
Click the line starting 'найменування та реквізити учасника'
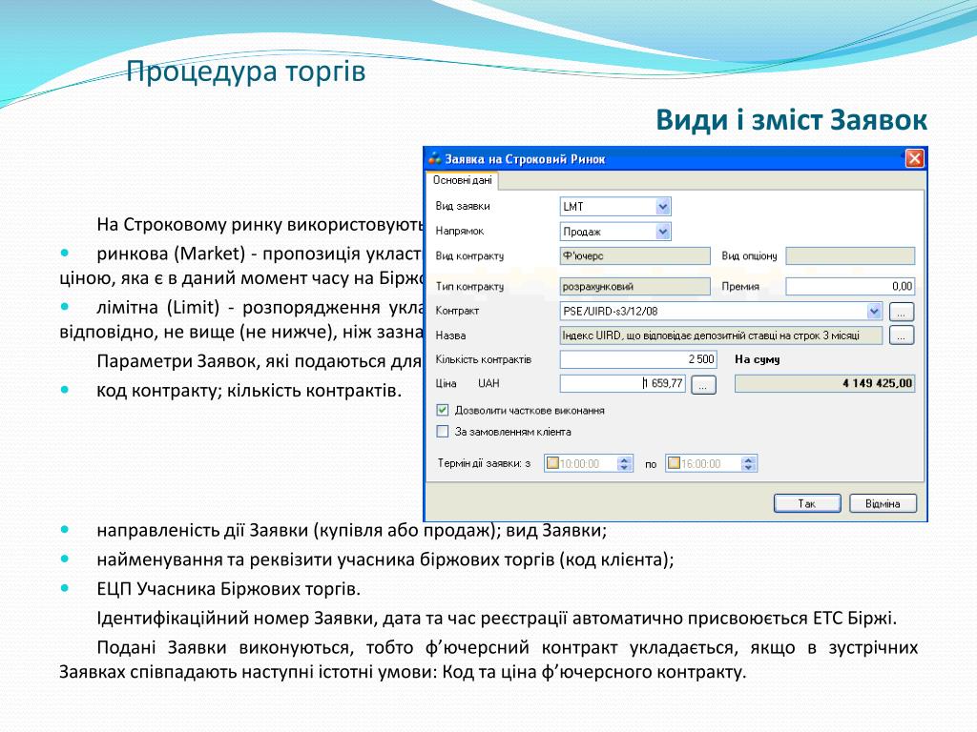(x=385, y=559)
